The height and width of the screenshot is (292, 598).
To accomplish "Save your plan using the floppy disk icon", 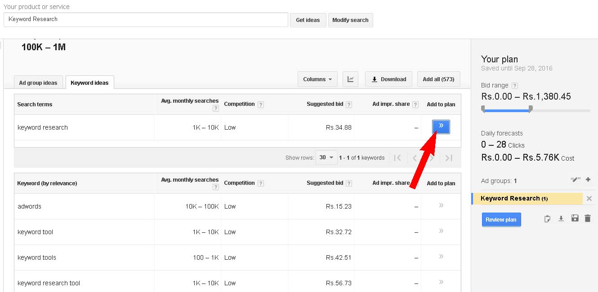I will [575, 218].
